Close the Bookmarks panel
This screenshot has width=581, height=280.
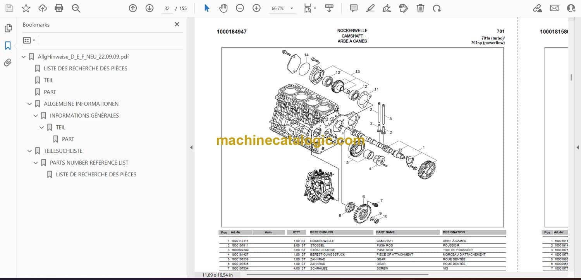177,24
